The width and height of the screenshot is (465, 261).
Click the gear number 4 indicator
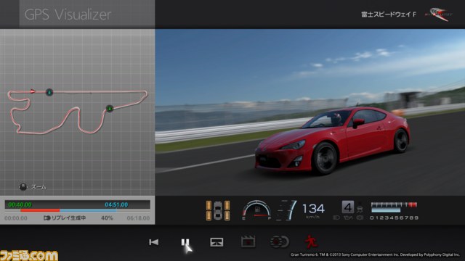point(347,207)
